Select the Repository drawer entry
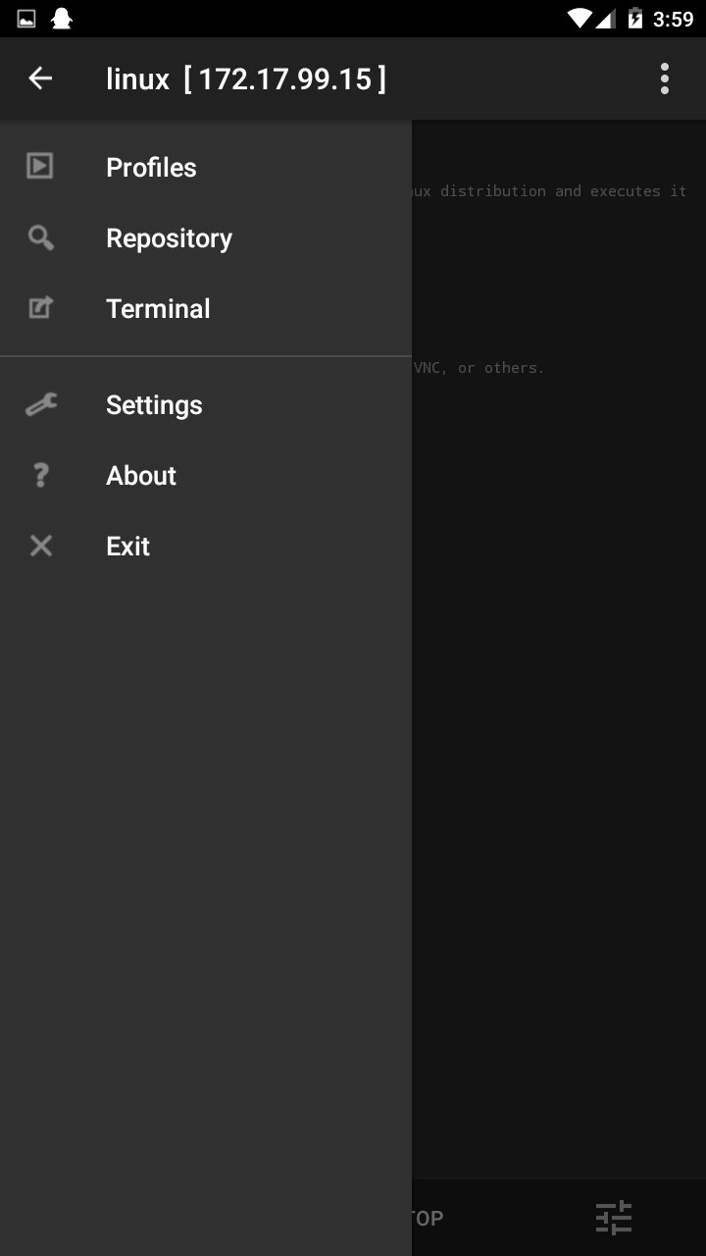 click(x=169, y=238)
